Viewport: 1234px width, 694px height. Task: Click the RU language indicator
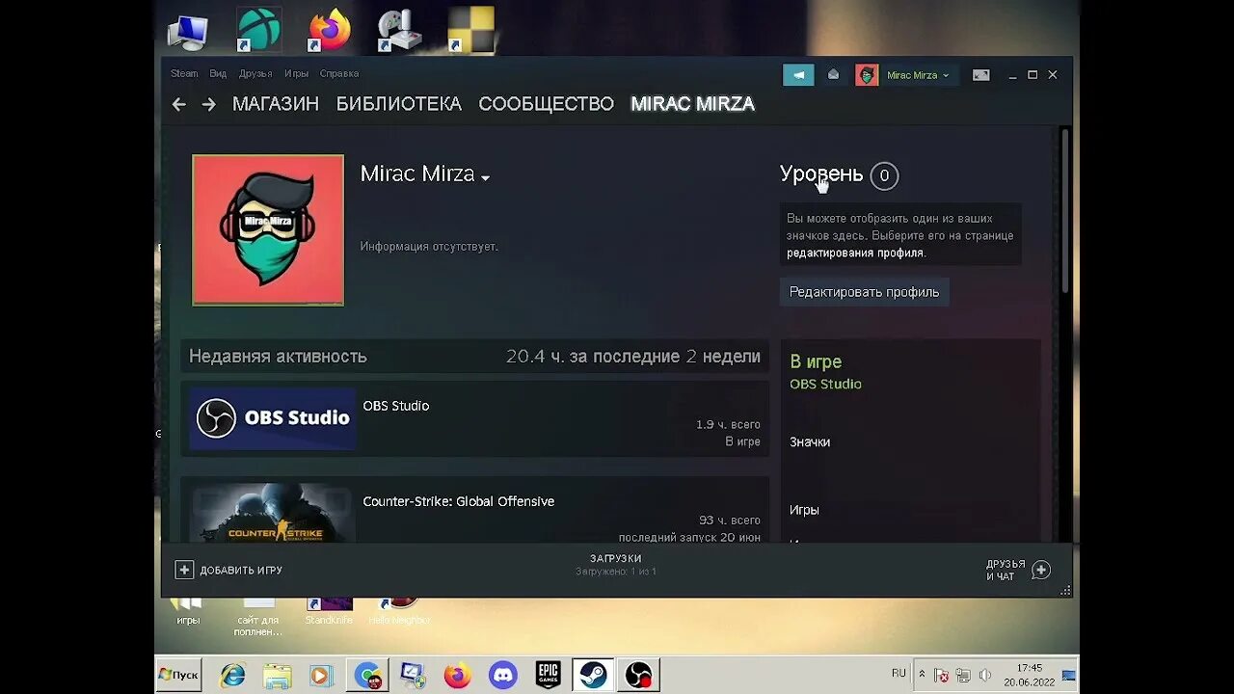pyautogui.click(x=899, y=673)
